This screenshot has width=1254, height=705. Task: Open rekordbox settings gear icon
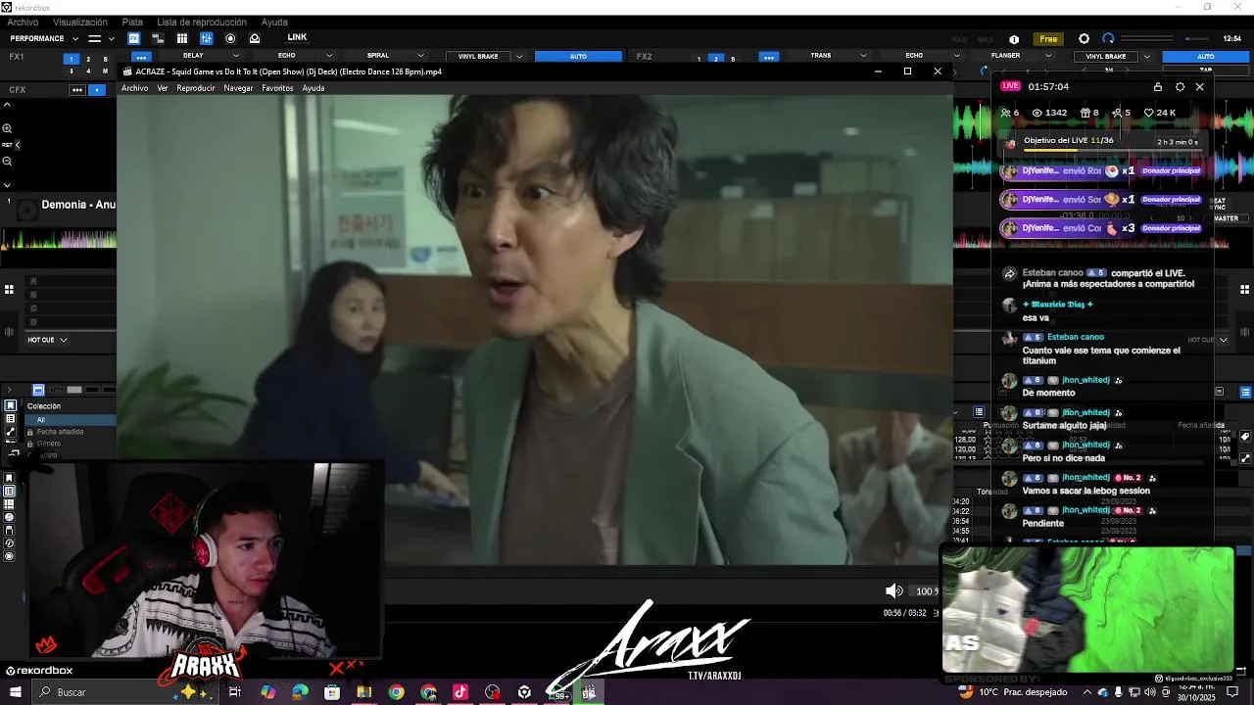(1084, 39)
